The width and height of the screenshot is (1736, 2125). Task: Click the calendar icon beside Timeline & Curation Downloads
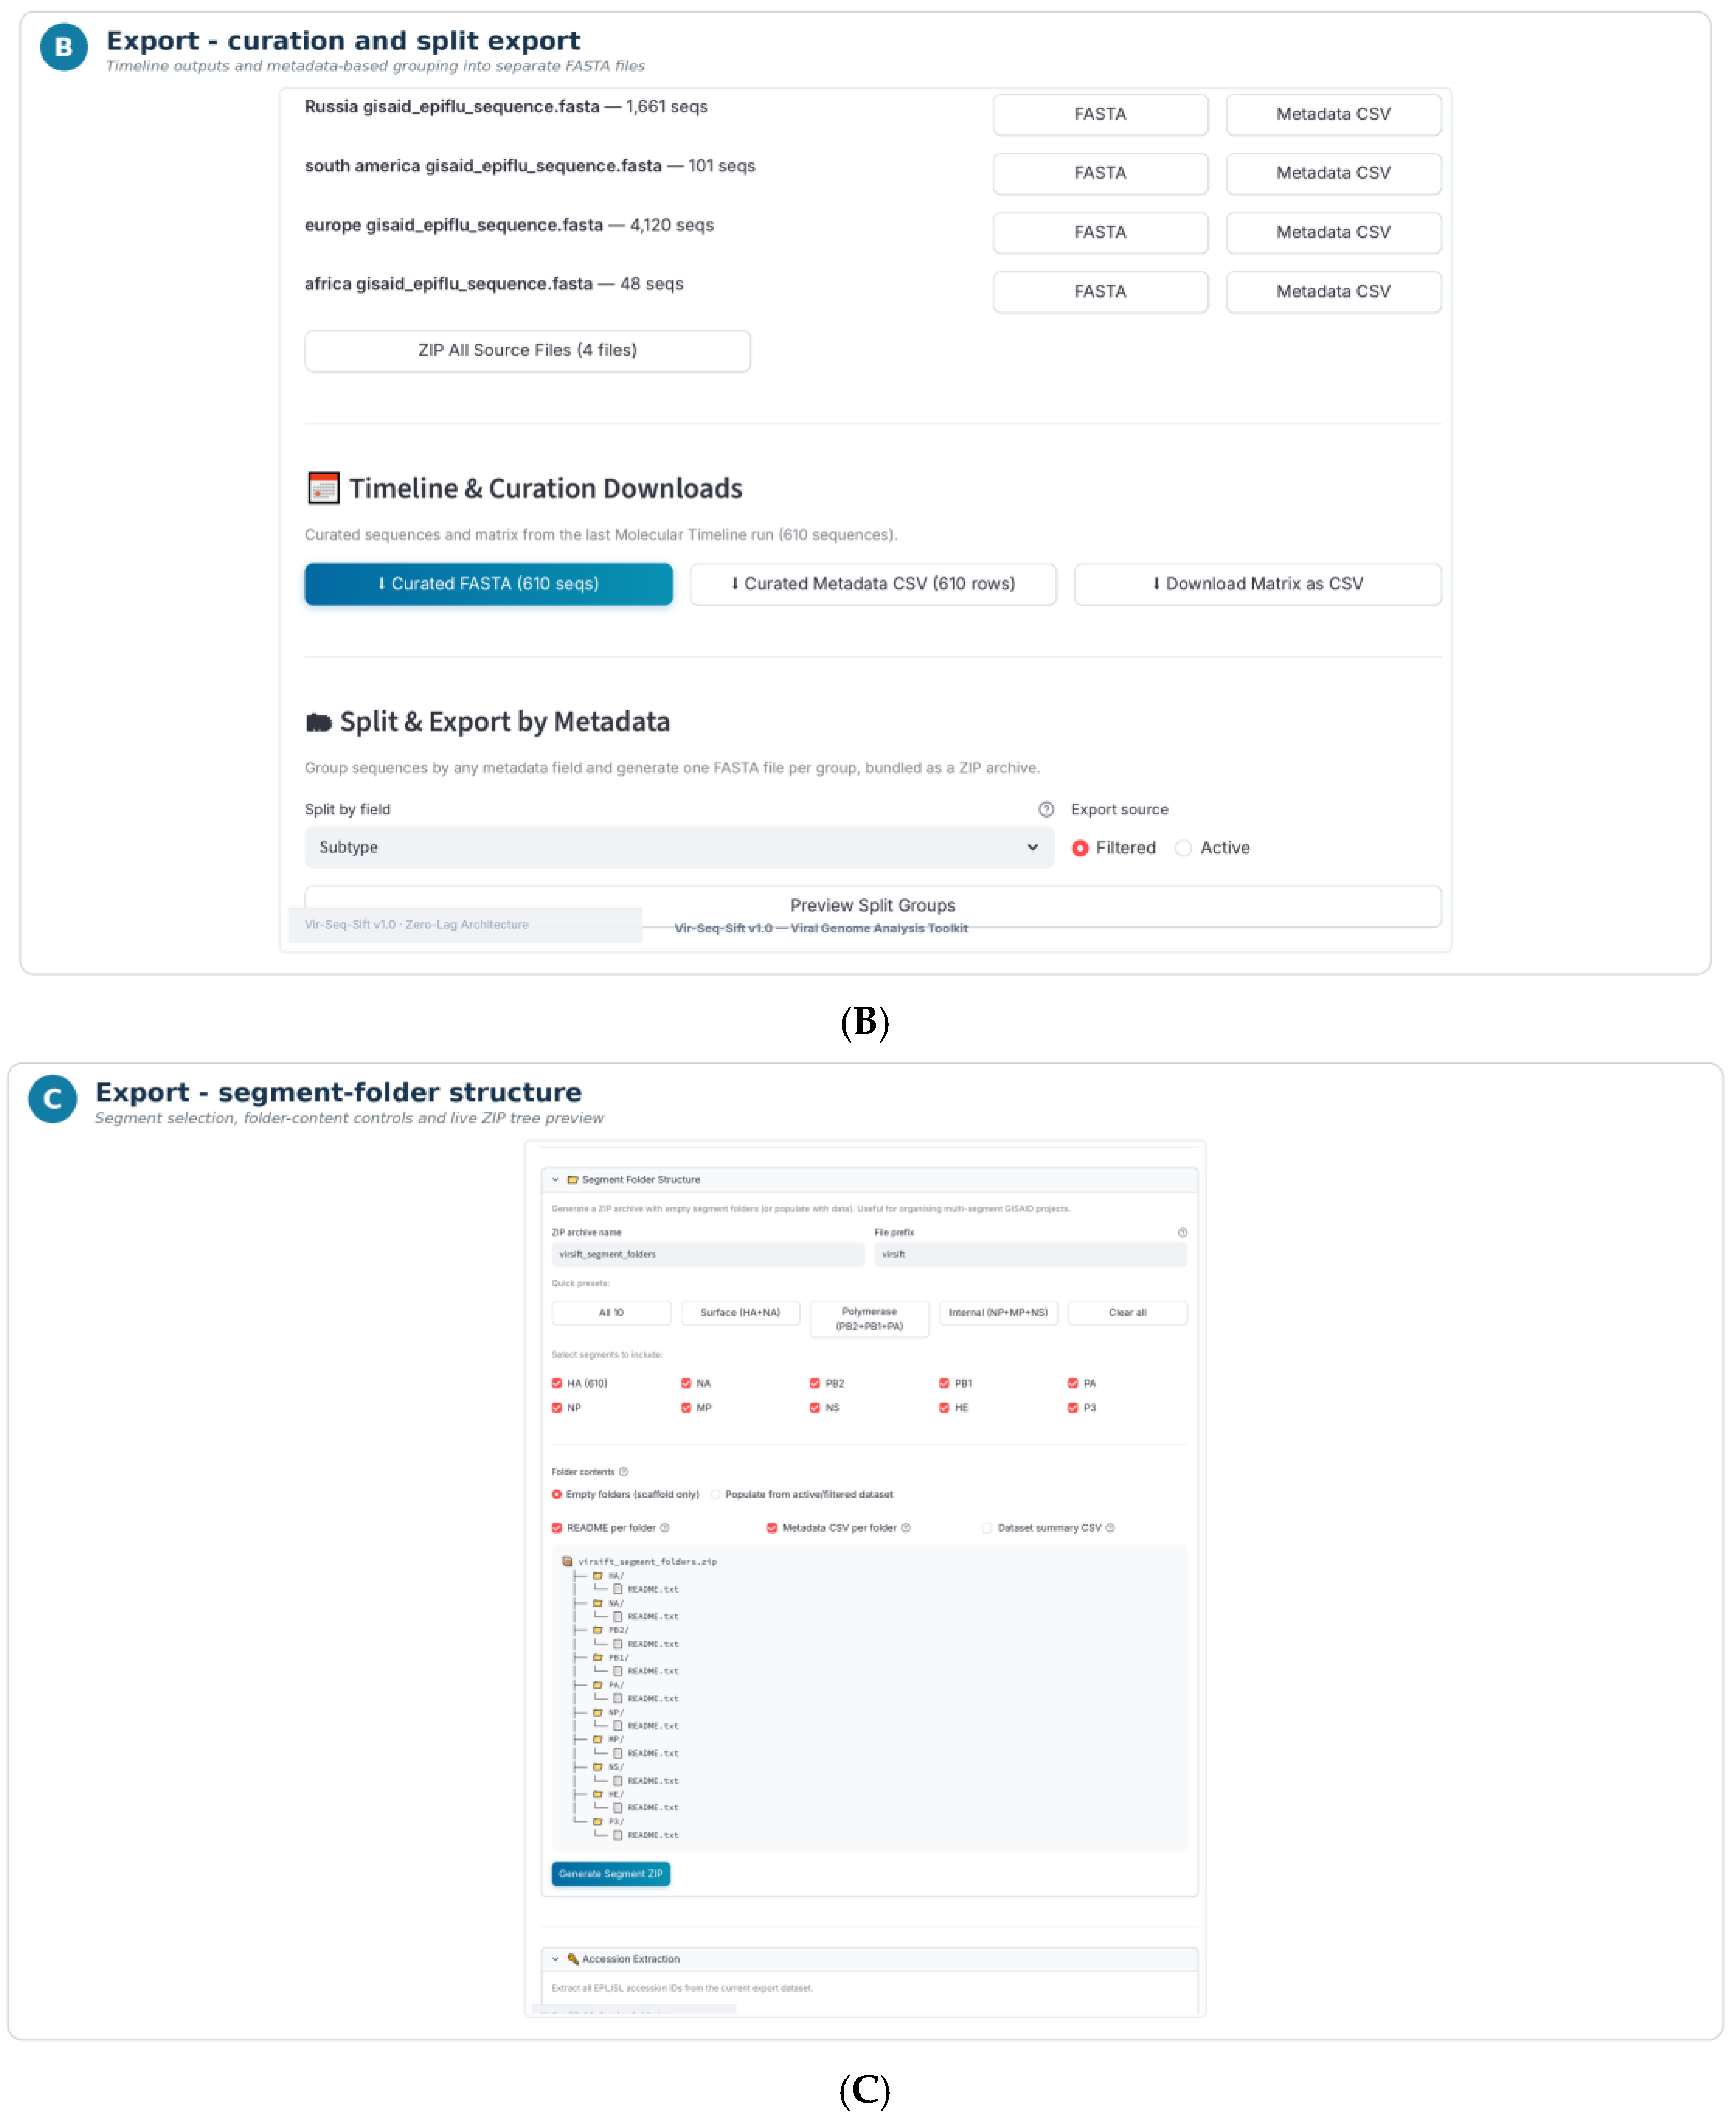[323, 488]
